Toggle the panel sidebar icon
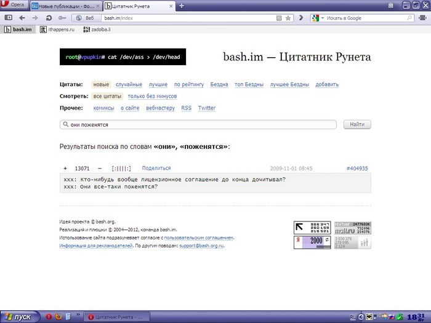 pyautogui.click(x=8, y=18)
